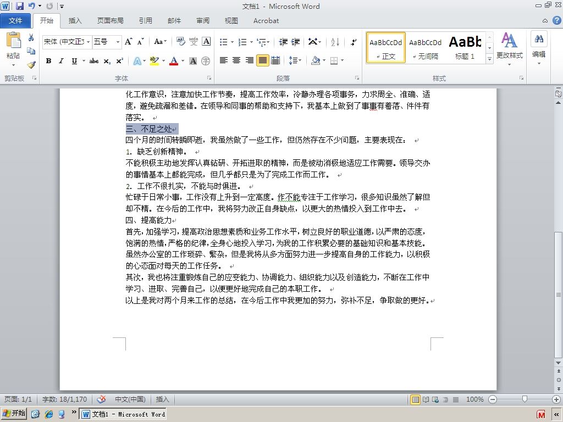Click the Windows 开始 start button
This screenshot has height=422, width=563.
[14, 414]
